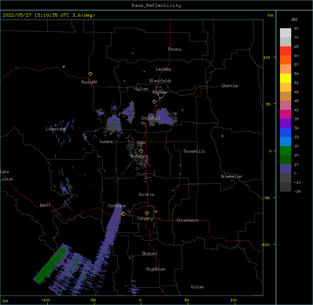Click the Olds label

tap(141, 143)
